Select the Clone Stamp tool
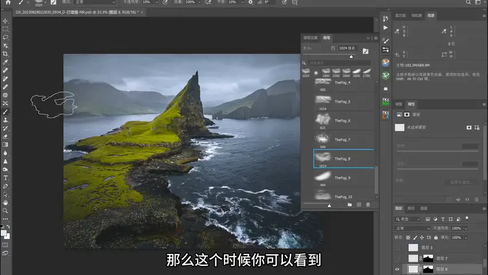The height and width of the screenshot is (275, 488). coord(5,120)
